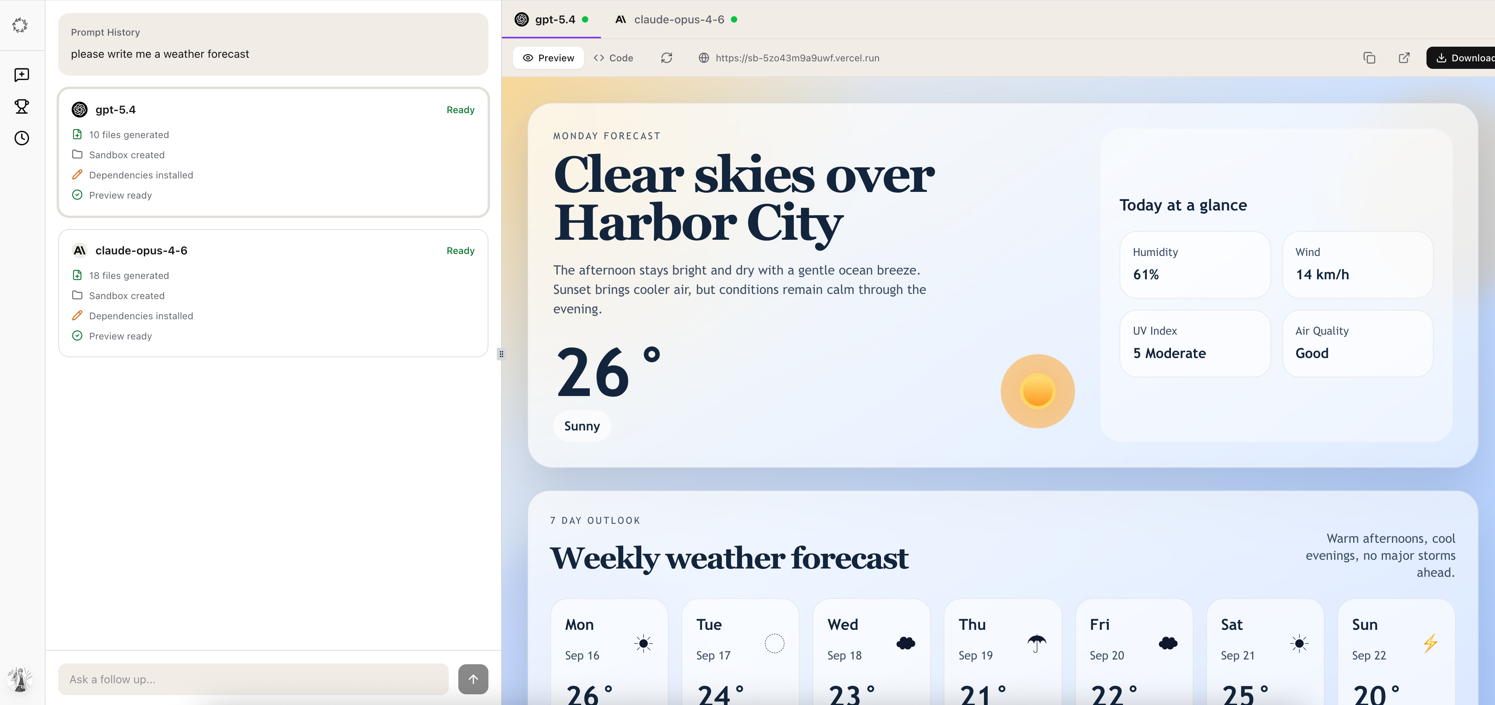Click the new chat icon in sidebar
This screenshot has height=705, width=1495.
pos(21,75)
